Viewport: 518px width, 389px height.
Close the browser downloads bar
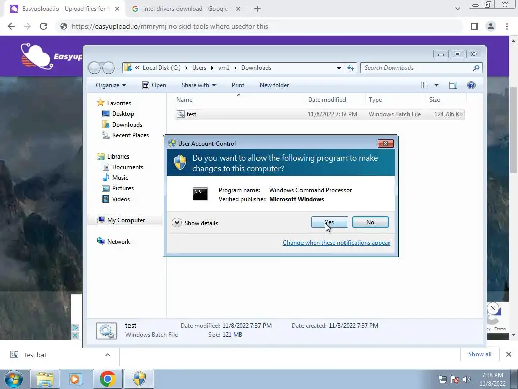click(x=509, y=354)
